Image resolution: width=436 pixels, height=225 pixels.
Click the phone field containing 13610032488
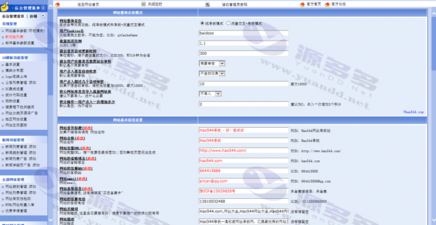[x=244, y=201]
